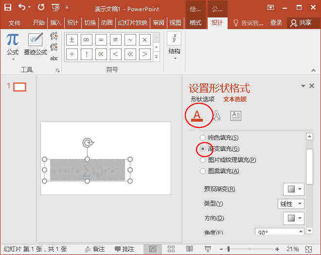
Task: Select slide 1 thumbnail in the slide panel
Action: point(19,87)
